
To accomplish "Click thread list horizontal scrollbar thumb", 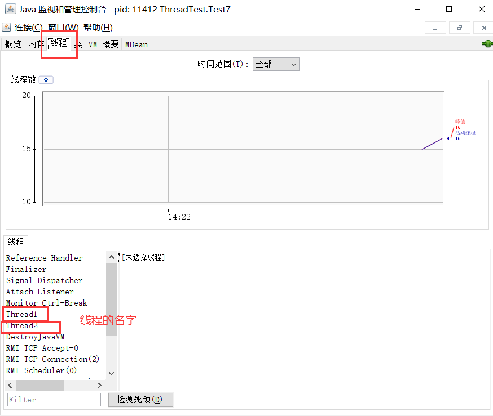I will click(x=40, y=385).
